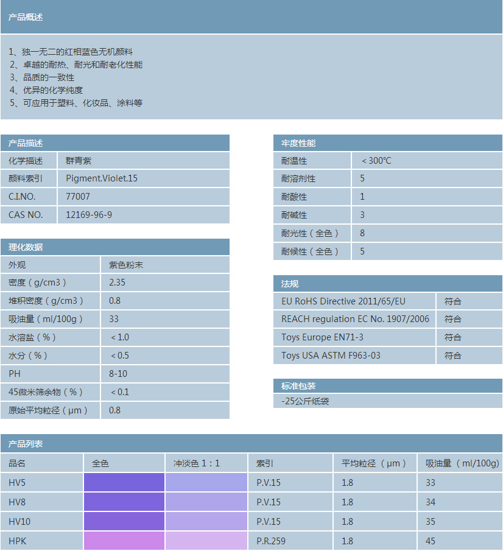Viewport: 503px width, 551px height.
Task: Select overview line '卓越的耐热、耐光和耐老化性能'
Action: (83, 65)
